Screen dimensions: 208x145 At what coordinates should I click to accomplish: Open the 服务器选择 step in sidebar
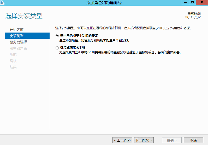pyautogui.click(x=18, y=42)
